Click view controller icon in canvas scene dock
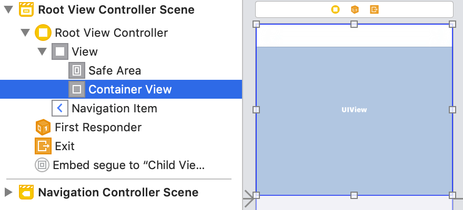 (x=335, y=9)
